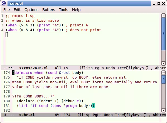Click ';; when, is a lisp macro' comment
Viewport: 167px width, 123px height.
32,20
